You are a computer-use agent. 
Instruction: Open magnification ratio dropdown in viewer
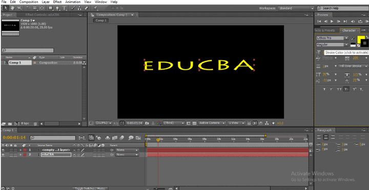pyautogui.click(x=104, y=123)
